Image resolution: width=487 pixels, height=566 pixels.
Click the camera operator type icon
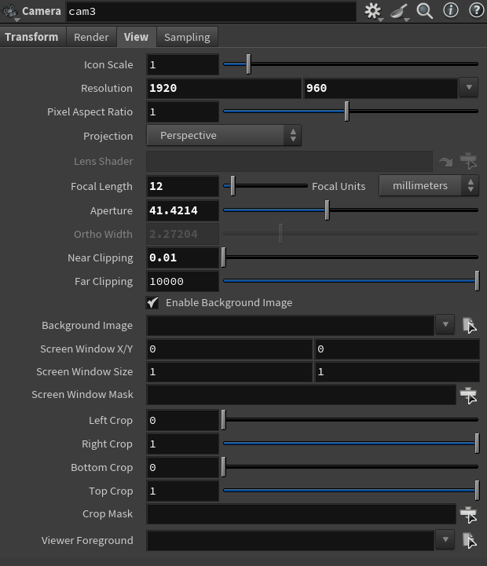tap(9, 12)
